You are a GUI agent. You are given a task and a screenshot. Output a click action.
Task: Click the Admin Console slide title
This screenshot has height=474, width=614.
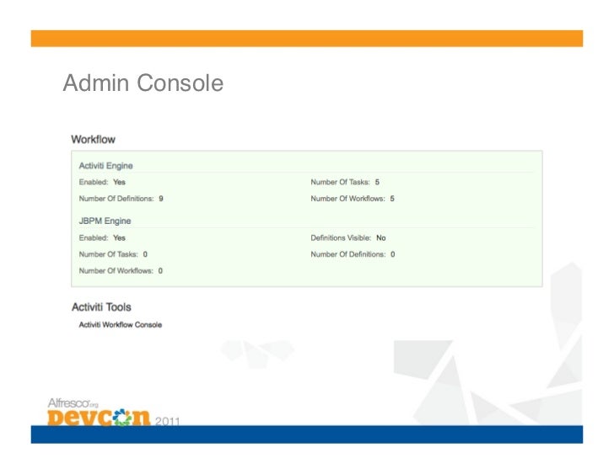click(143, 83)
